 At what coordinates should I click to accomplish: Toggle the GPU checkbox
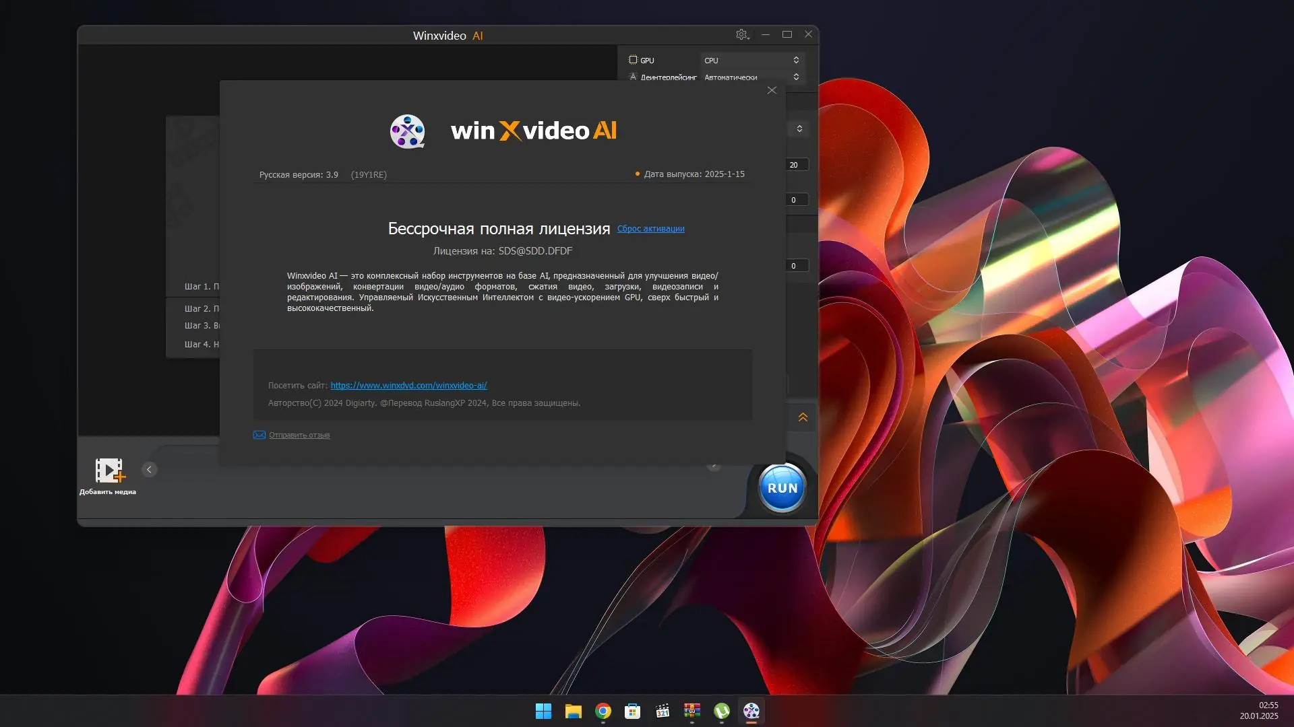[633, 60]
